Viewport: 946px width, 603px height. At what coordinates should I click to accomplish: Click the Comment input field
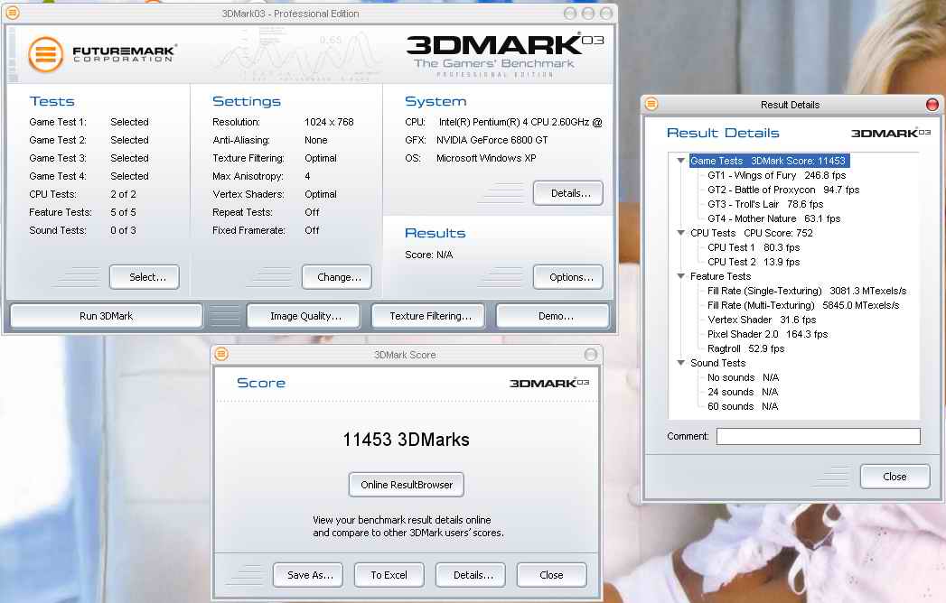click(818, 436)
